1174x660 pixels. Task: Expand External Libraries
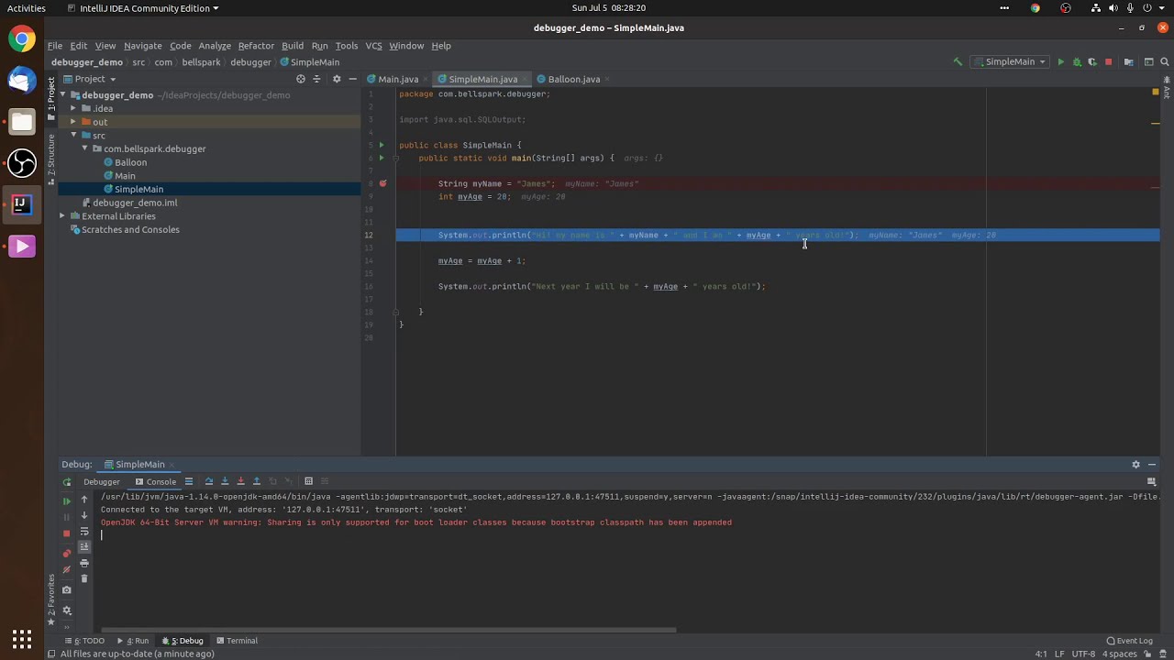coord(63,216)
